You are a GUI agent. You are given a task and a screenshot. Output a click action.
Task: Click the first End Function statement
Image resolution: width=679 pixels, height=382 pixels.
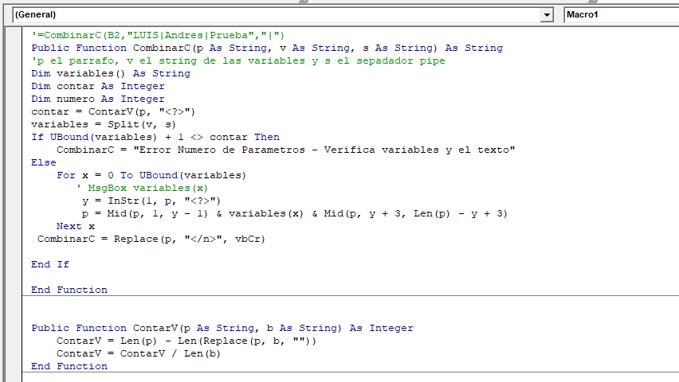tap(69, 290)
